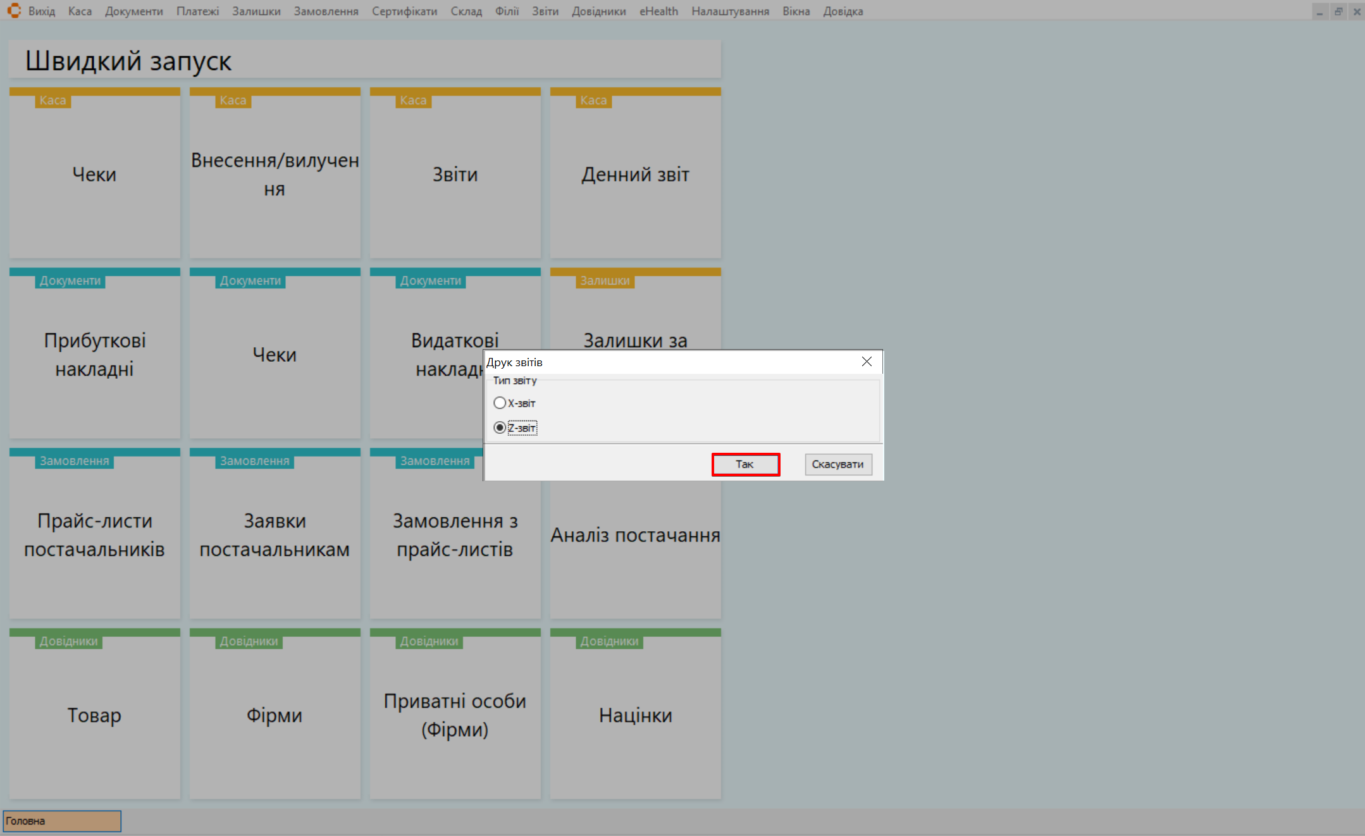
Task: Click the app logo icon in menu bar
Action: 14,11
